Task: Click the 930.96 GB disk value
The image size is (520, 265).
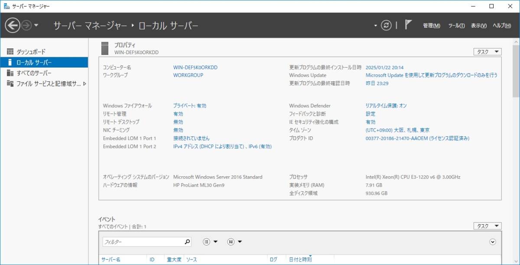Action: [x=377, y=193]
